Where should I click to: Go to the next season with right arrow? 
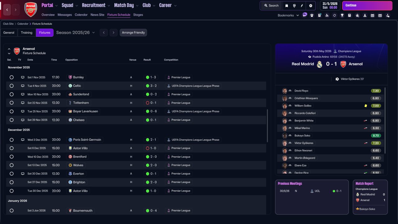coord(113,33)
